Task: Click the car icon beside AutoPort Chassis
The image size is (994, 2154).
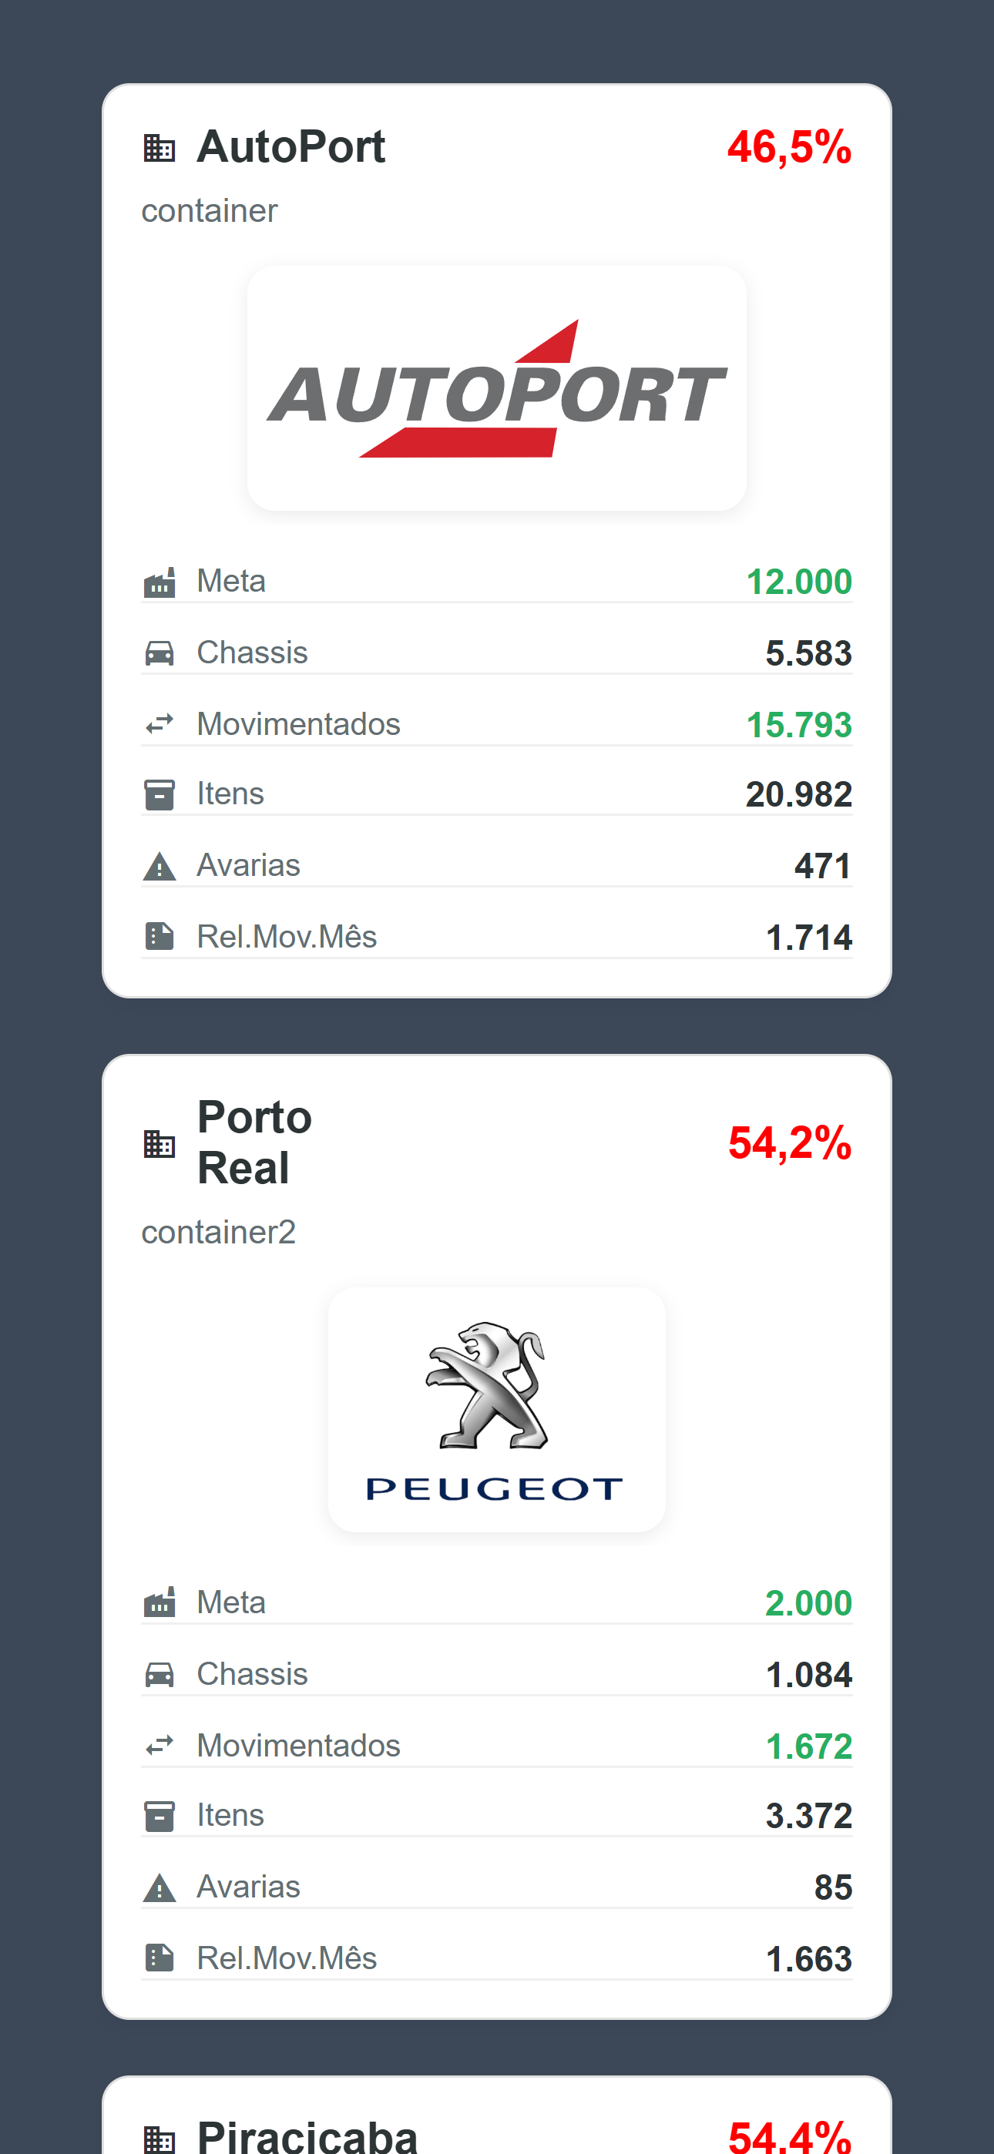Action: point(159,653)
